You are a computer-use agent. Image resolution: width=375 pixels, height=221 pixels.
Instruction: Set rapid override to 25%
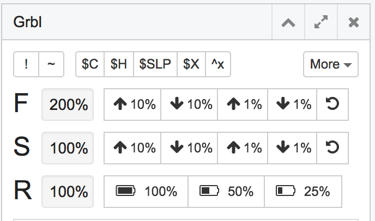point(303,191)
